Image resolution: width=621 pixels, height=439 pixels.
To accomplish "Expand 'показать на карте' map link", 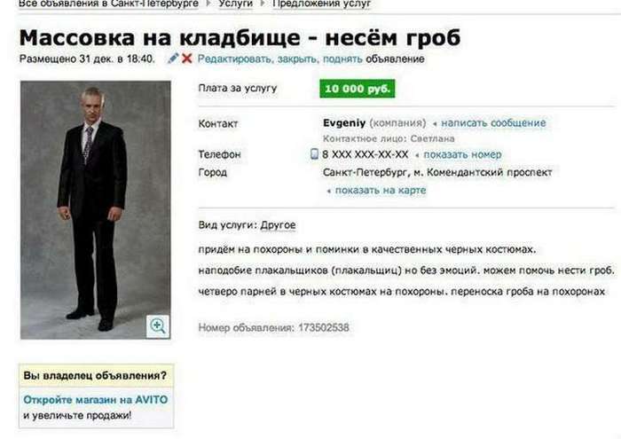I will 381,191.
